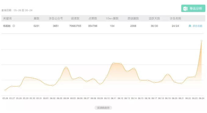
Task: Click the 06.01 axis date label
Action: [46, 98]
